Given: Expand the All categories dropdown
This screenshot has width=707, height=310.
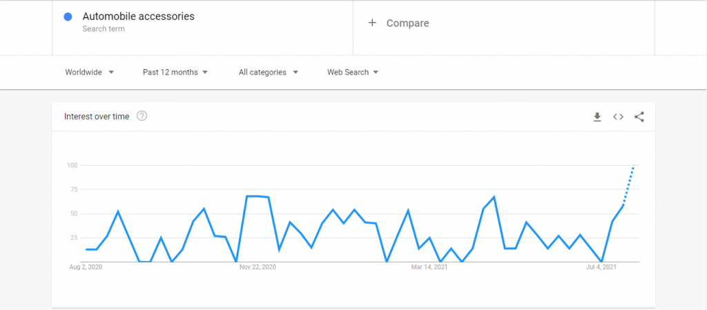Looking at the screenshot, I should (269, 72).
